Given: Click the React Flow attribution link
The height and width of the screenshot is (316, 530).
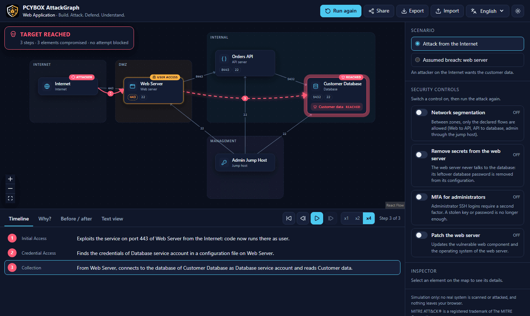Looking at the screenshot, I should click(395, 205).
